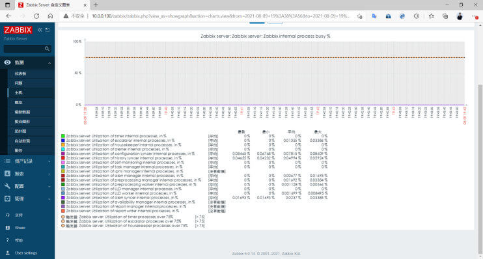Click the sidebar search magnifier icon
The height and width of the screenshot is (259, 483).
pos(47,49)
